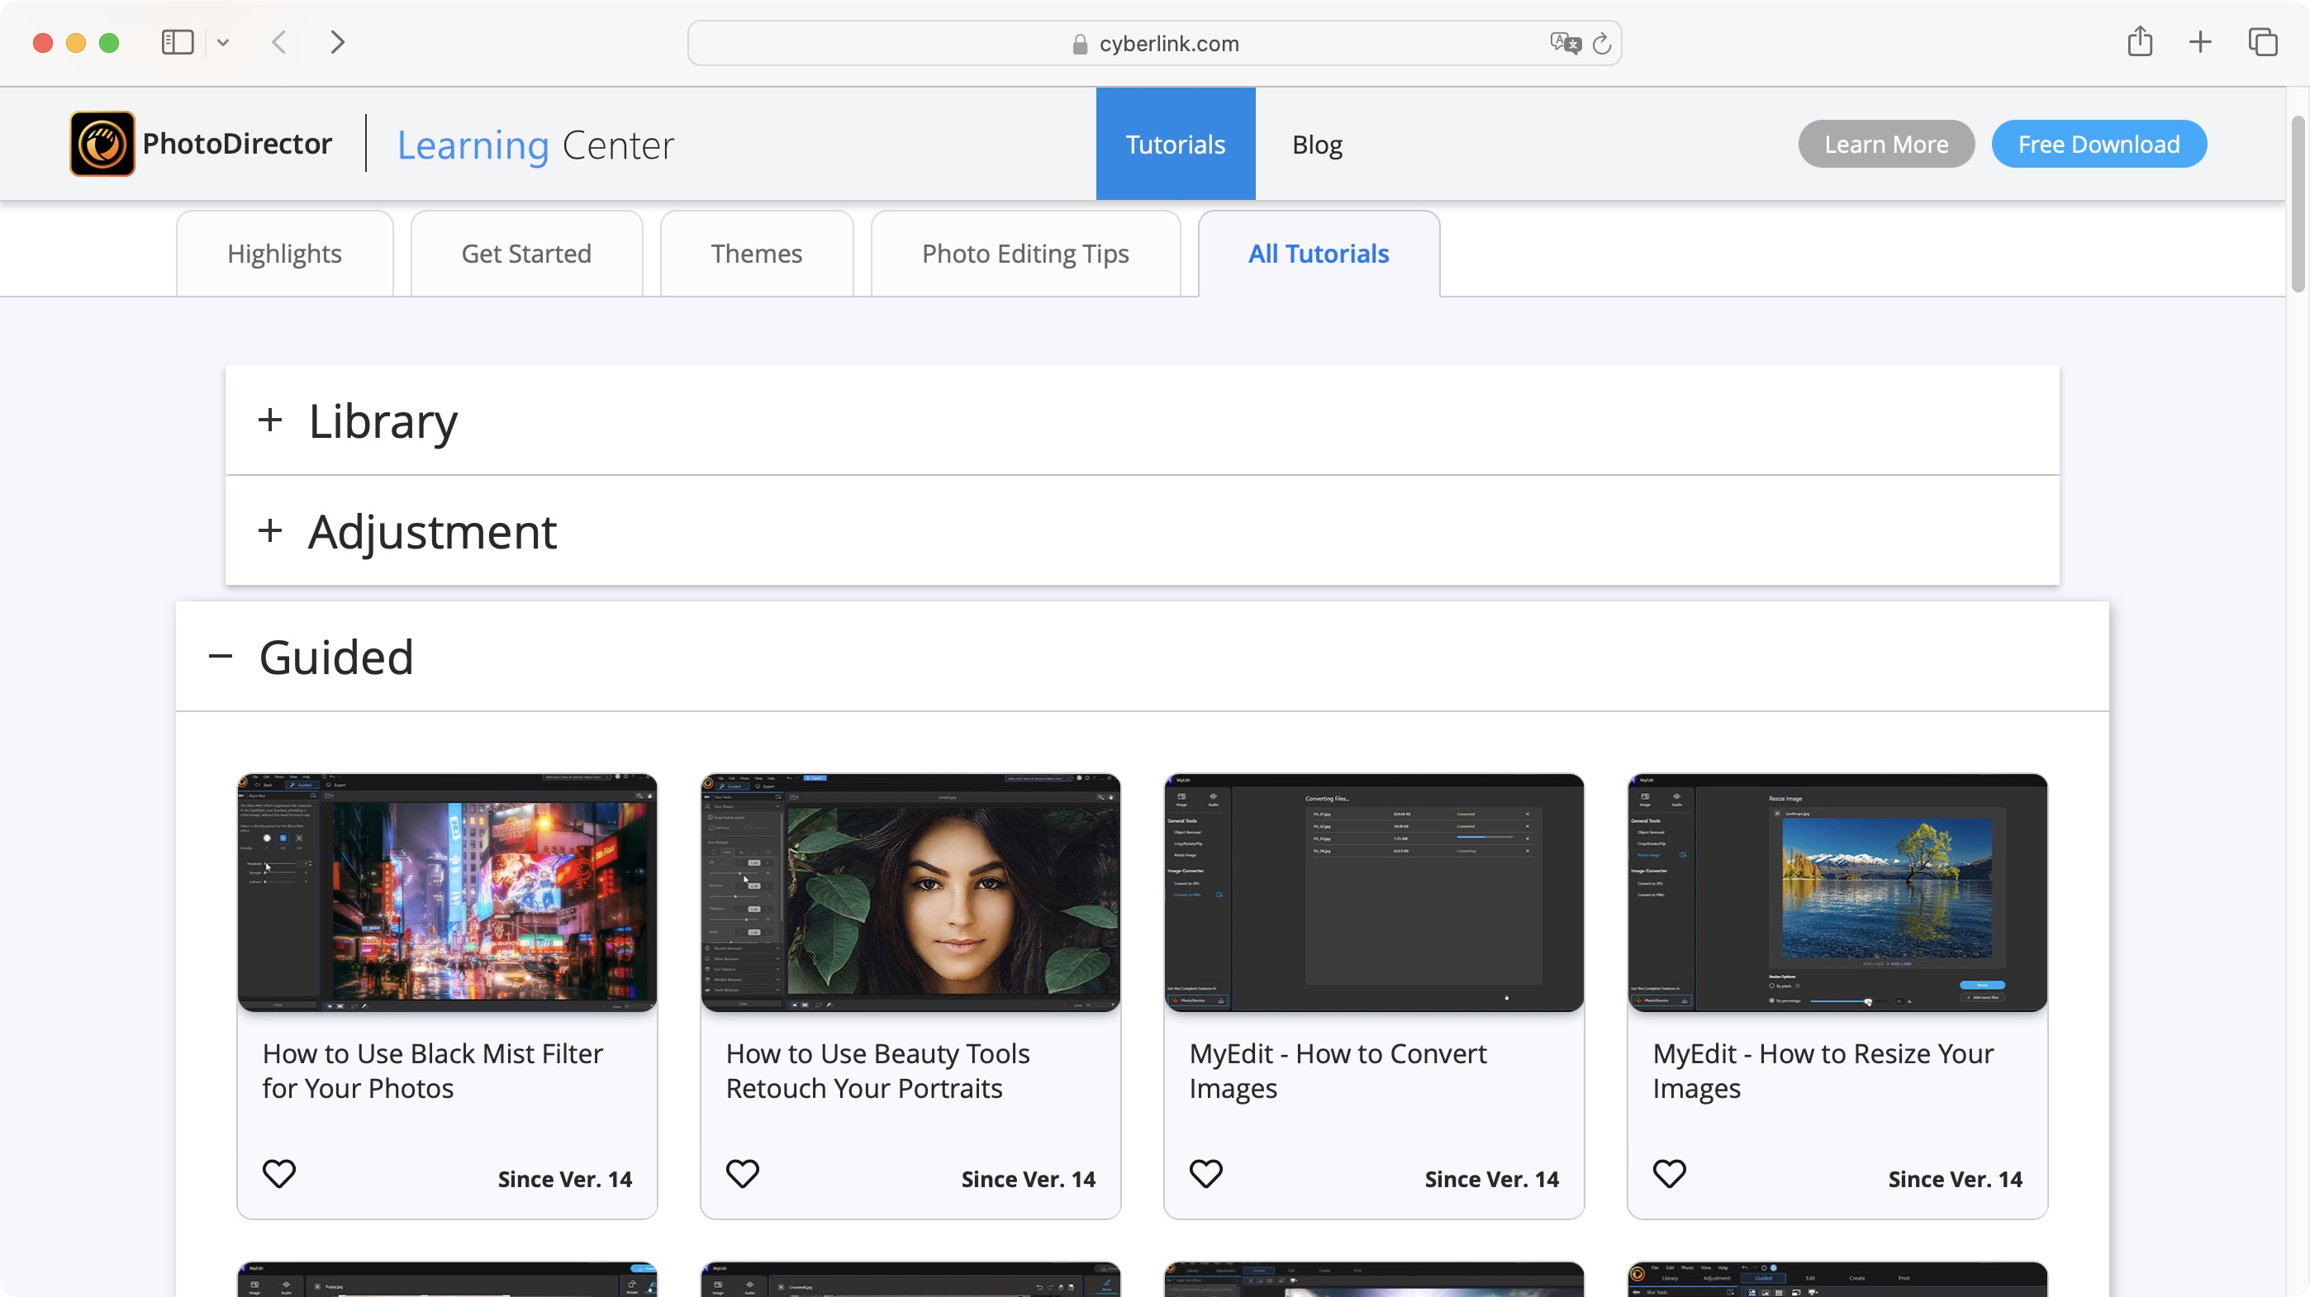
Task: Click the heart icon on Beauty Tools tutorial
Action: point(741,1171)
